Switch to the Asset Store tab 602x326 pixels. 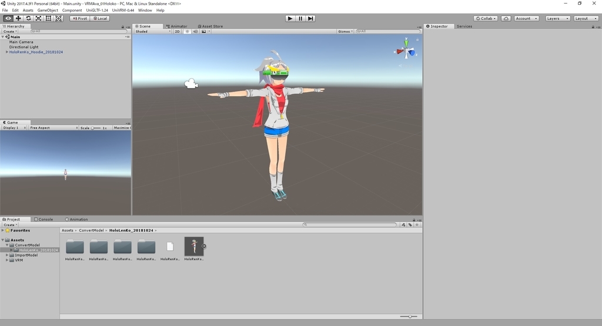(210, 26)
